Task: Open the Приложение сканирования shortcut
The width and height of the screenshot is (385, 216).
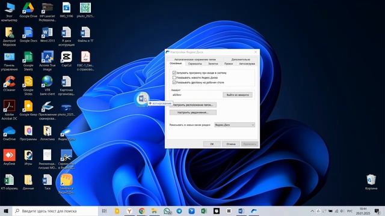Action: point(47,110)
